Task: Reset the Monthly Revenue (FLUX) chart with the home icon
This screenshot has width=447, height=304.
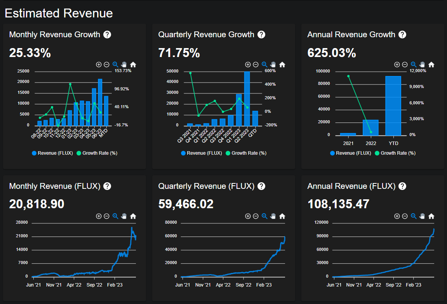Action: coord(133,216)
